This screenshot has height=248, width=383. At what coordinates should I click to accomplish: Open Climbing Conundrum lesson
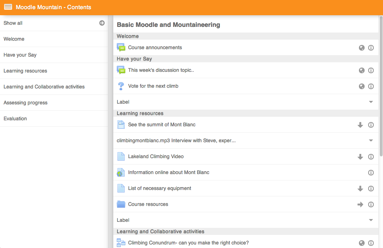(x=188, y=243)
